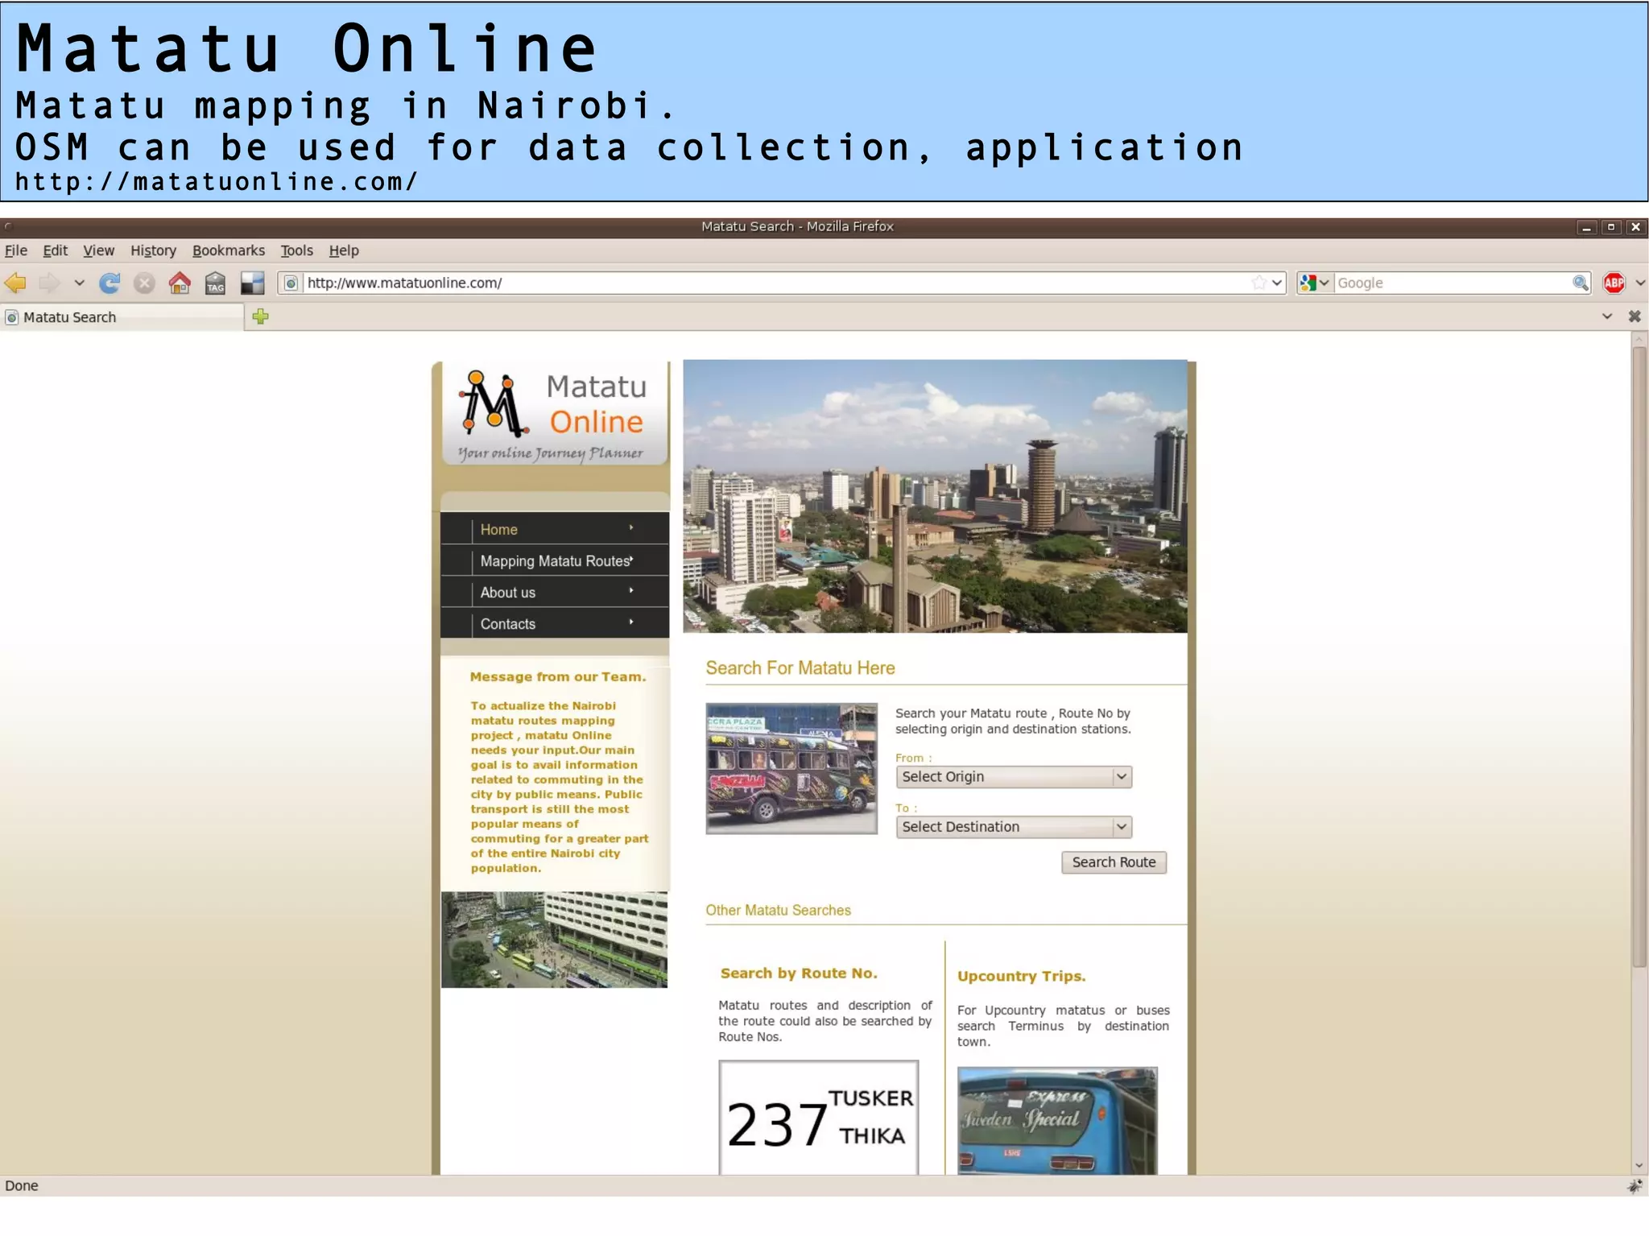Click the Adblock Plus ABP icon
The height and width of the screenshot is (1236, 1649).
(x=1614, y=283)
